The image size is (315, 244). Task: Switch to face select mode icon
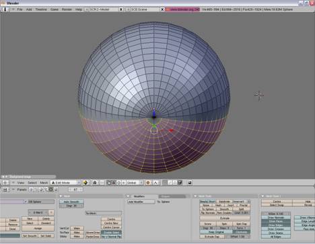click(175, 183)
